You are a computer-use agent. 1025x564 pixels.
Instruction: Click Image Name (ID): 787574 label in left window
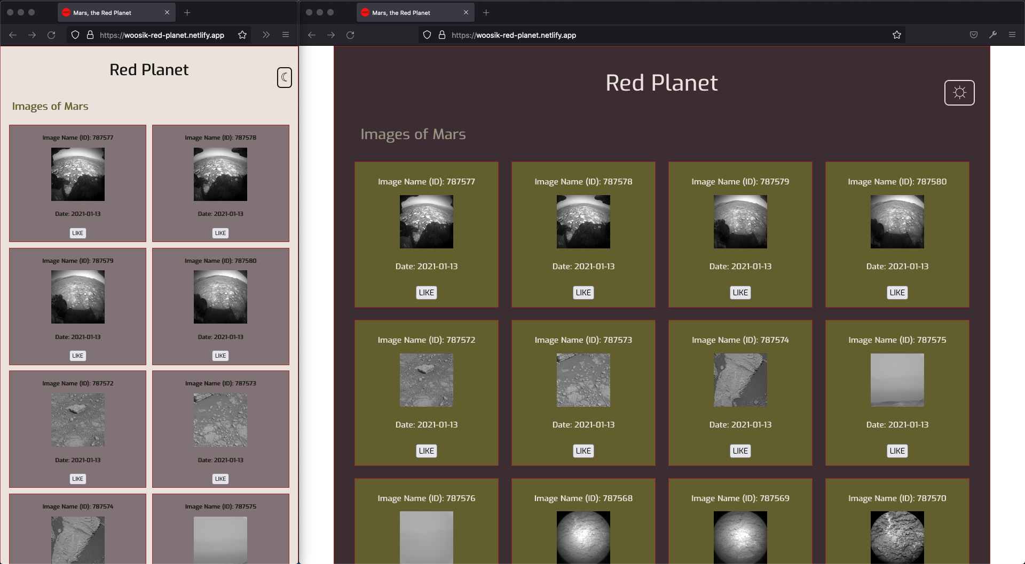coord(78,506)
